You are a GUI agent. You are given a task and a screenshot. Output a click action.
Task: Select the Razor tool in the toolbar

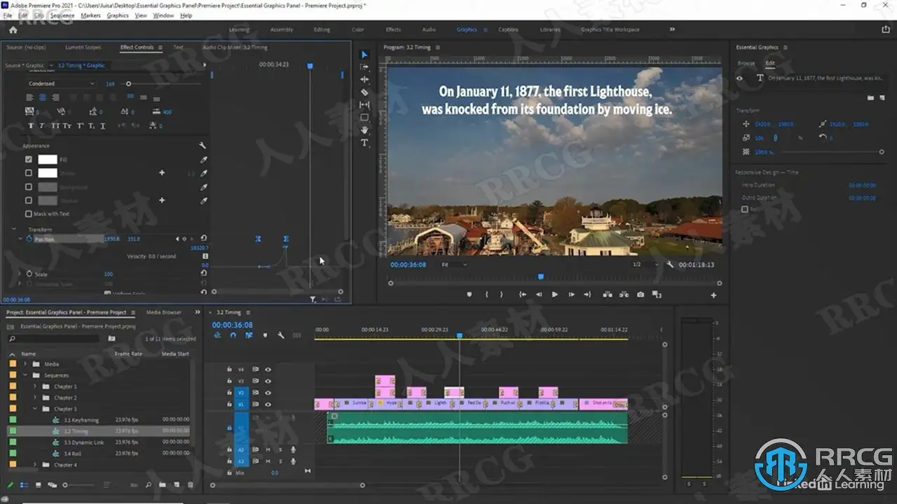click(364, 92)
